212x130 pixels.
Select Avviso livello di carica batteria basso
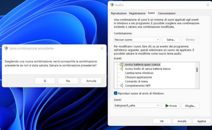click(148, 69)
